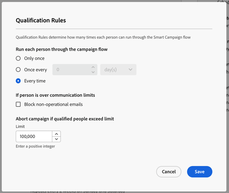The image size is (229, 193).
Task: Click the Limit field label
Action: 20,126
